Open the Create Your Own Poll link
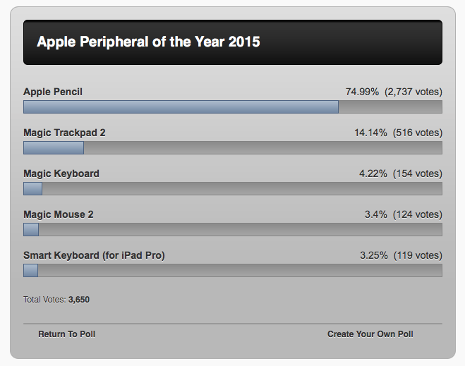This screenshot has height=366, width=465. click(370, 334)
